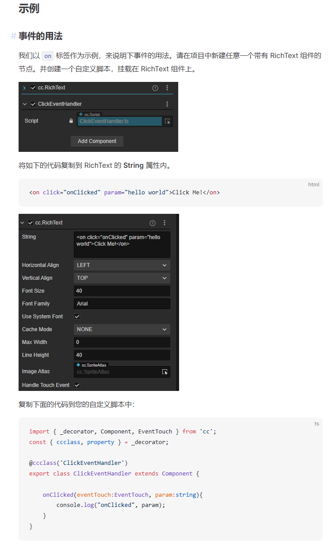The width and height of the screenshot is (333, 545).
Task: Click the cc.SpriteAtlas type tag
Action: (x=92, y=365)
